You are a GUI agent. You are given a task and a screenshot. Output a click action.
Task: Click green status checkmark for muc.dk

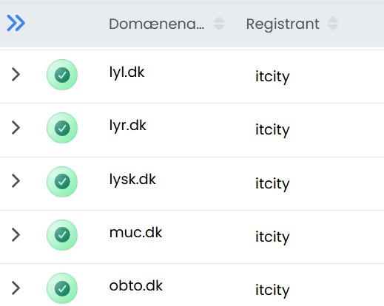click(62, 235)
